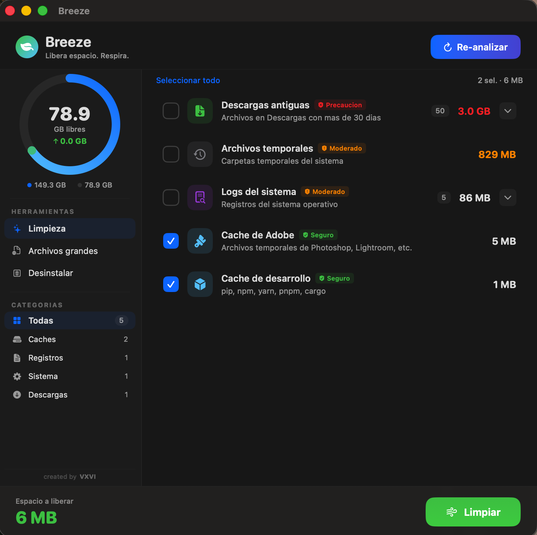Image resolution: width=537 pixels, height=535 pixels.
Task: Click the 5 MB size for Adobe cache
Action: (504, 241)
